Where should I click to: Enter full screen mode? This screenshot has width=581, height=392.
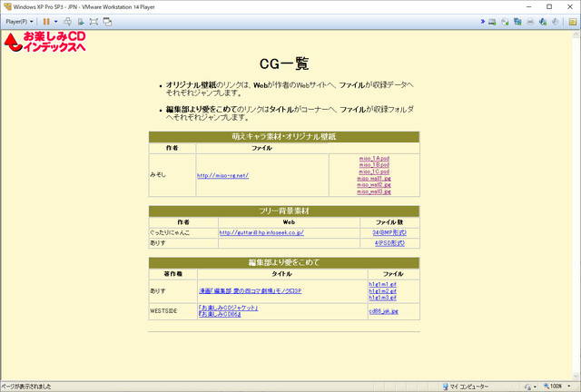(x=94, y=22)
